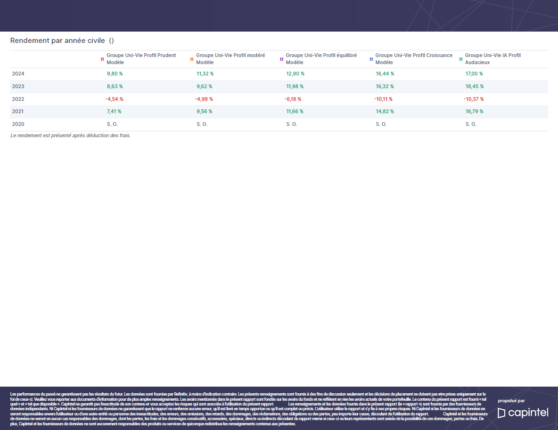Screen dimensions: 558x430
Task: Click the 9,80 % value
Action: click(115, 74)
